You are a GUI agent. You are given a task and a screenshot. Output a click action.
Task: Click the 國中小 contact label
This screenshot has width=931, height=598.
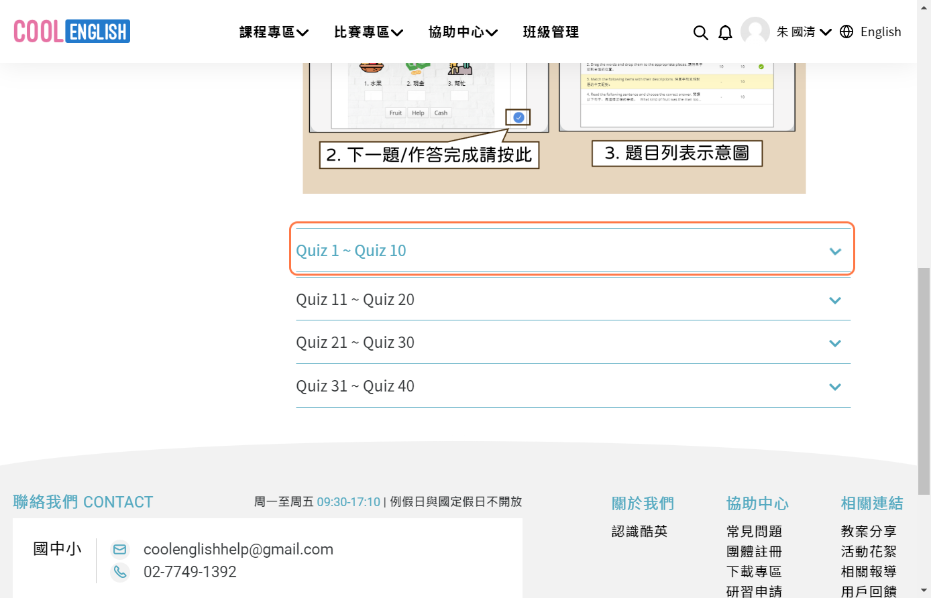pyautogui.click(x=57, y=549)
